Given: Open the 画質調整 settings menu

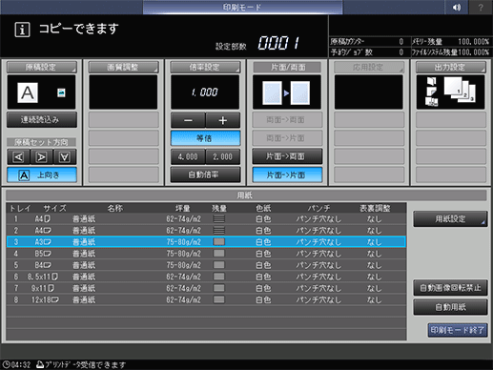Looking at the screenshot, I should (x=123, y=67).
